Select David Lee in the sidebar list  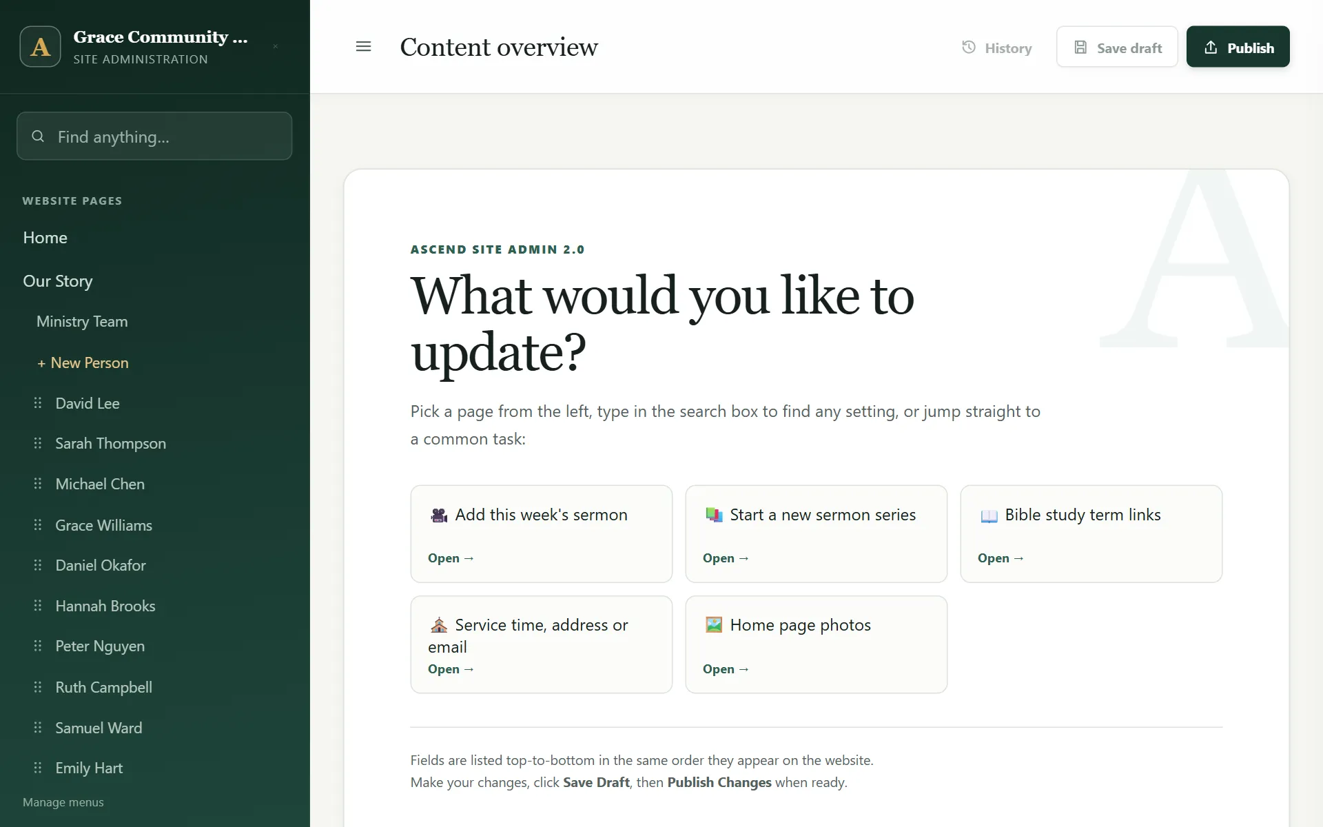(88, 403)
